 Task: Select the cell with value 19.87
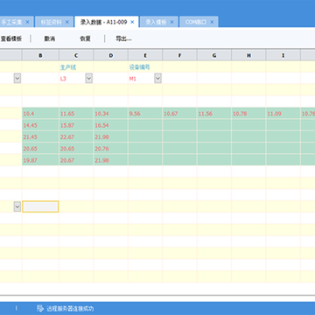(40, 160)
